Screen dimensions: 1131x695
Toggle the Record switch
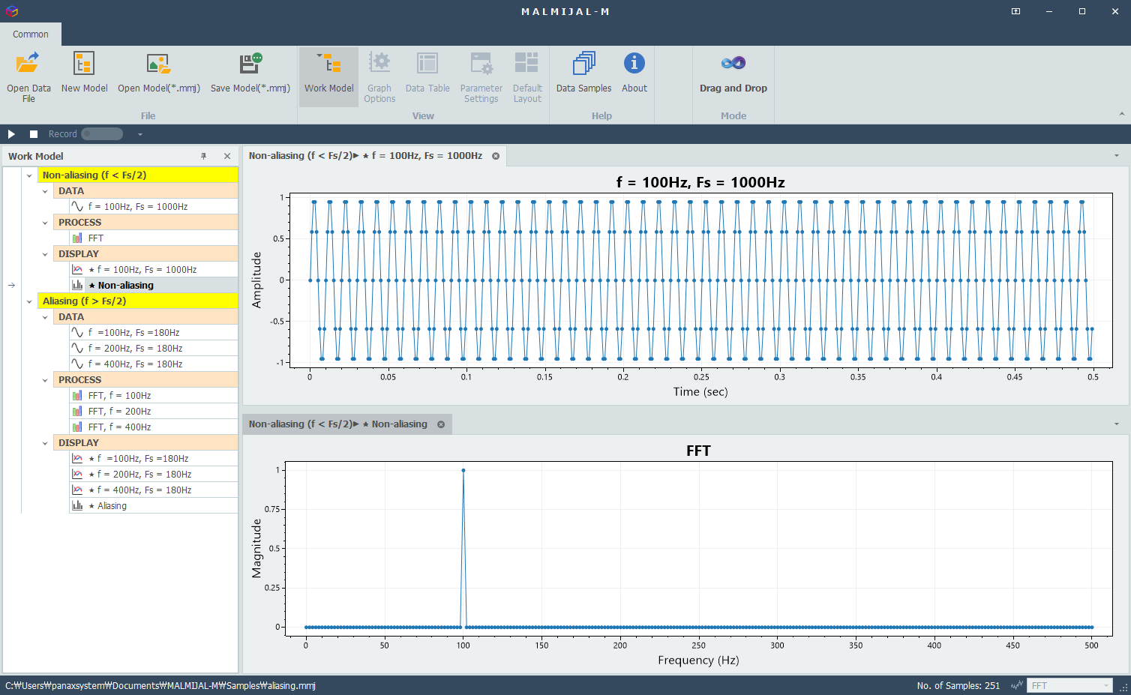(102, 134)
